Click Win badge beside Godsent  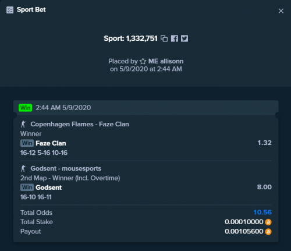pyautogui.click(x=27, y=188)
